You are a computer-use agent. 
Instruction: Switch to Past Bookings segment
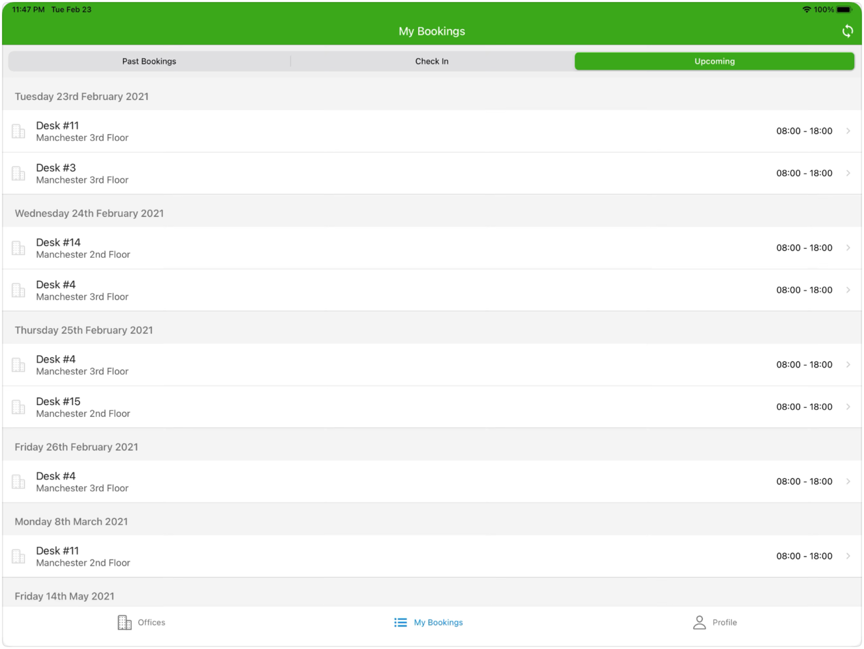(x=149, y=61)
